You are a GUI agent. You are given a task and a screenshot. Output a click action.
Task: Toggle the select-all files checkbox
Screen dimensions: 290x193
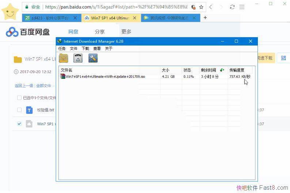coord(19,98)
